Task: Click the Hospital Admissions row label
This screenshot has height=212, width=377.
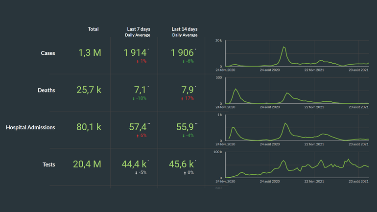Action: click(30, 127)
